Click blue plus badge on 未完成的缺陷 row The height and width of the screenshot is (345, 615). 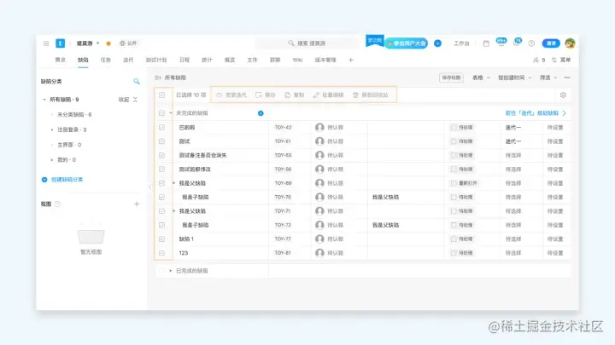click(x=261, y=113)
